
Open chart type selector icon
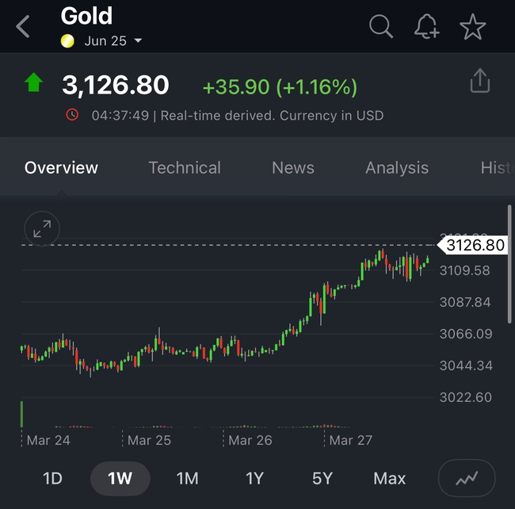(467, 478)
